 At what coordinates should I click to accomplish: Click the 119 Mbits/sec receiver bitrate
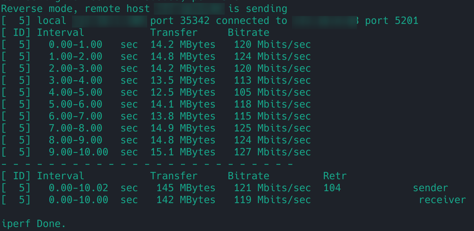[x=272, y=200]
